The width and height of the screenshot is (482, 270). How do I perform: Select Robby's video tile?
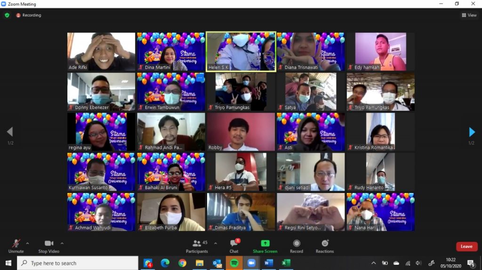241,131
